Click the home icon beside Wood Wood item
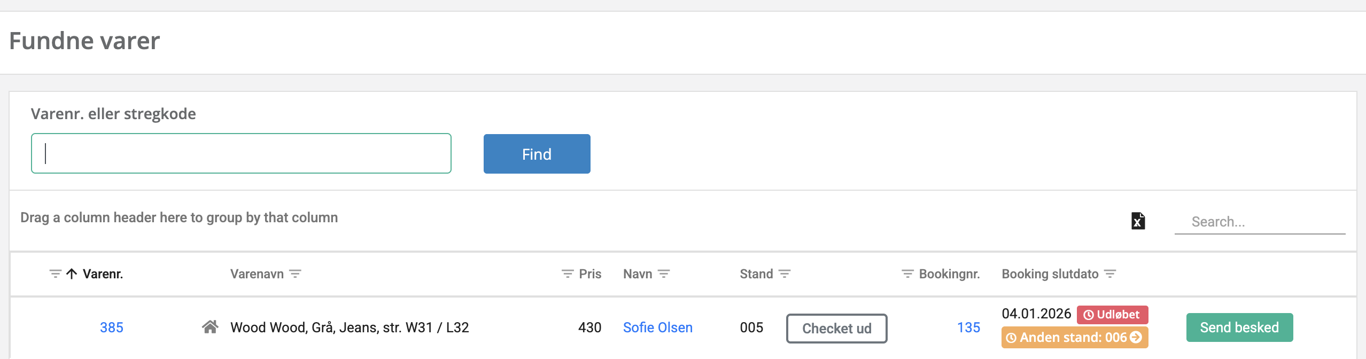This screenshot has height=359, width=1366. point(210,327)
